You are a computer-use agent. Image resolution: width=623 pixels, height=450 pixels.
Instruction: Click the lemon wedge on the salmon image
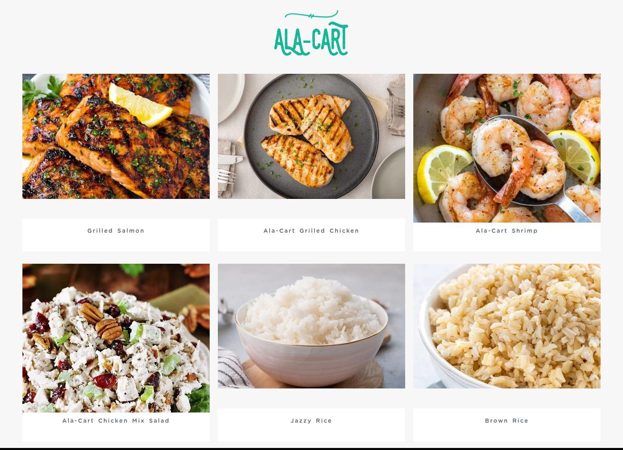(140, 105)
